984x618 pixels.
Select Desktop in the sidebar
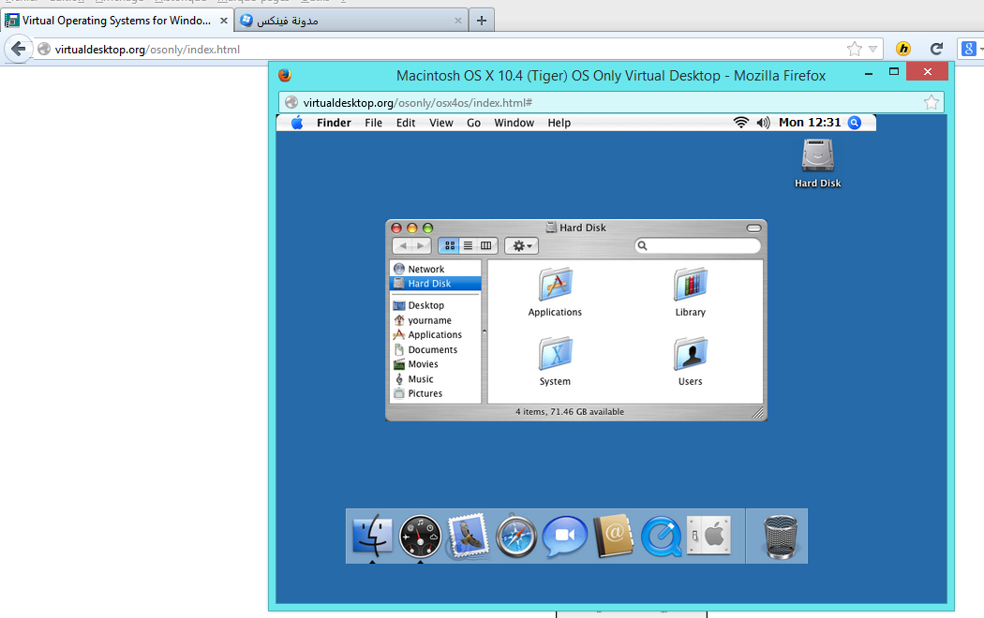coord(436,305)
